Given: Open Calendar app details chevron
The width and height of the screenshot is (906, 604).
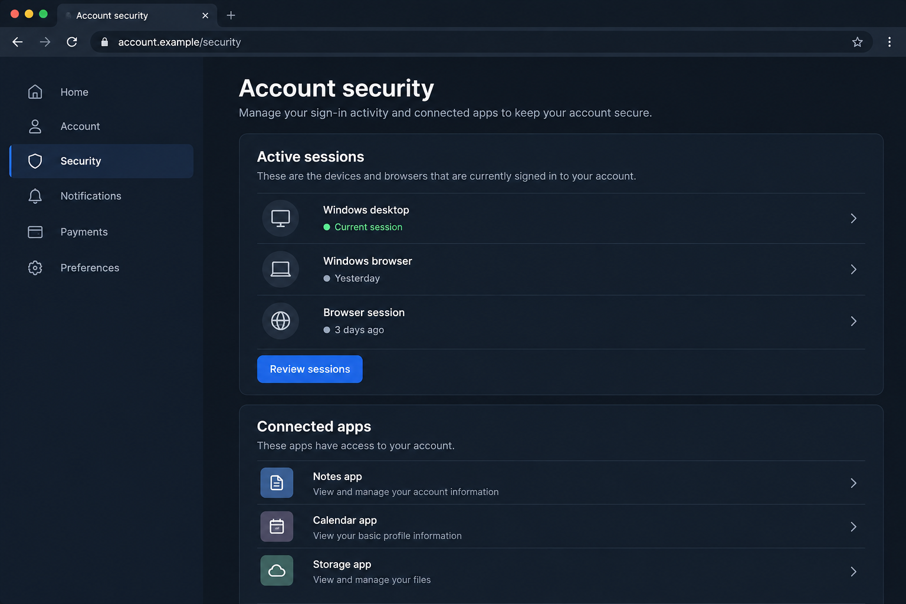Looking at the screenshot, I should tap(854, 527).
